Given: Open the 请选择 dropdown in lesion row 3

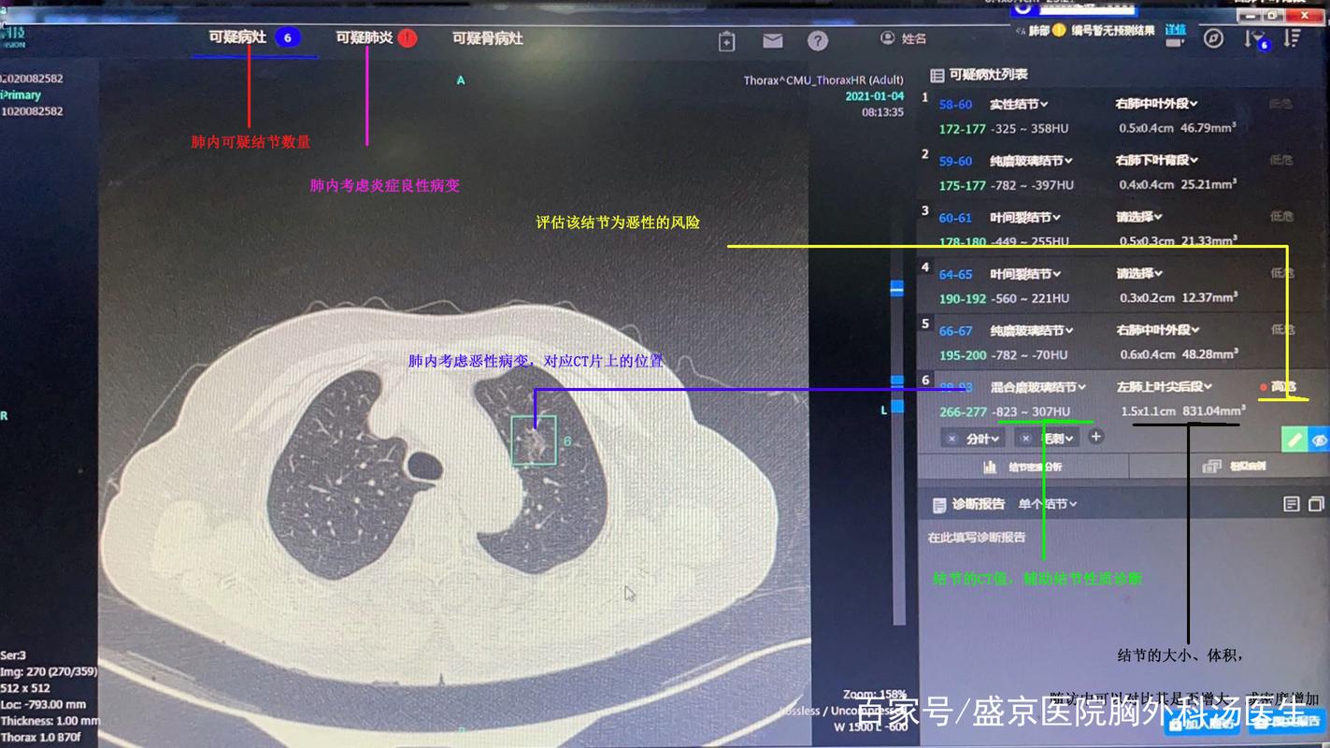Looking at the screenshot, I should [1139, 217].
